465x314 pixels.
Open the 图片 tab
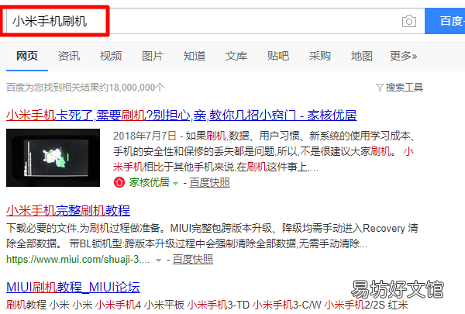[153, 56]
